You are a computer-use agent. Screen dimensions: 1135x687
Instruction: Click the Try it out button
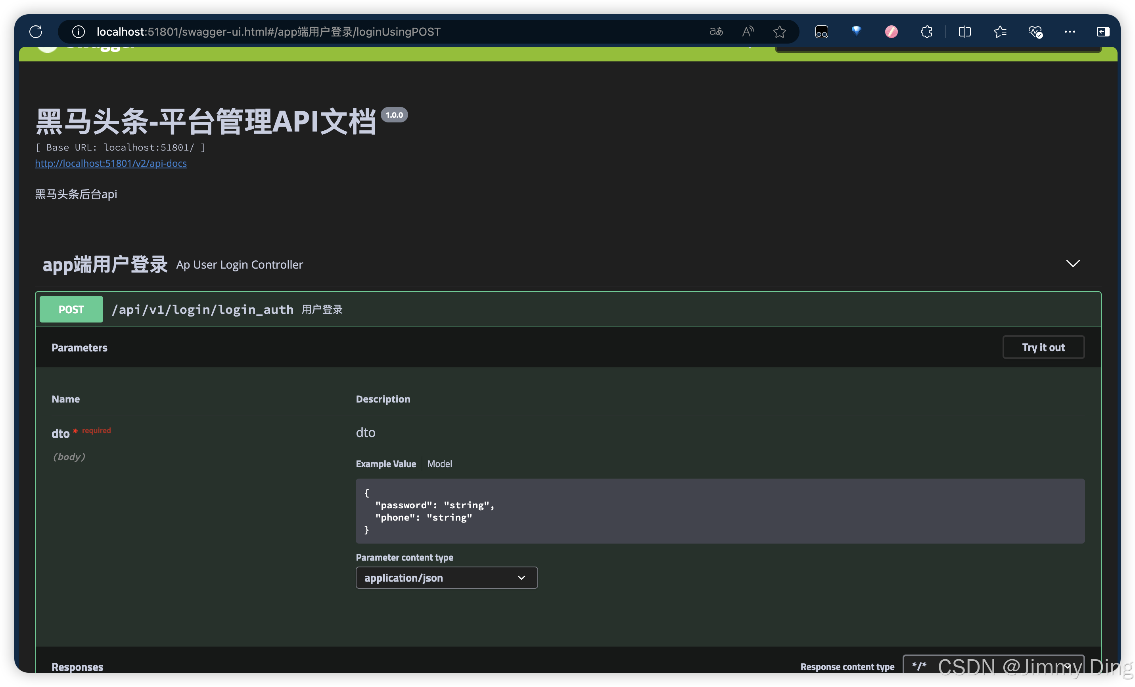click(1043, 347)
